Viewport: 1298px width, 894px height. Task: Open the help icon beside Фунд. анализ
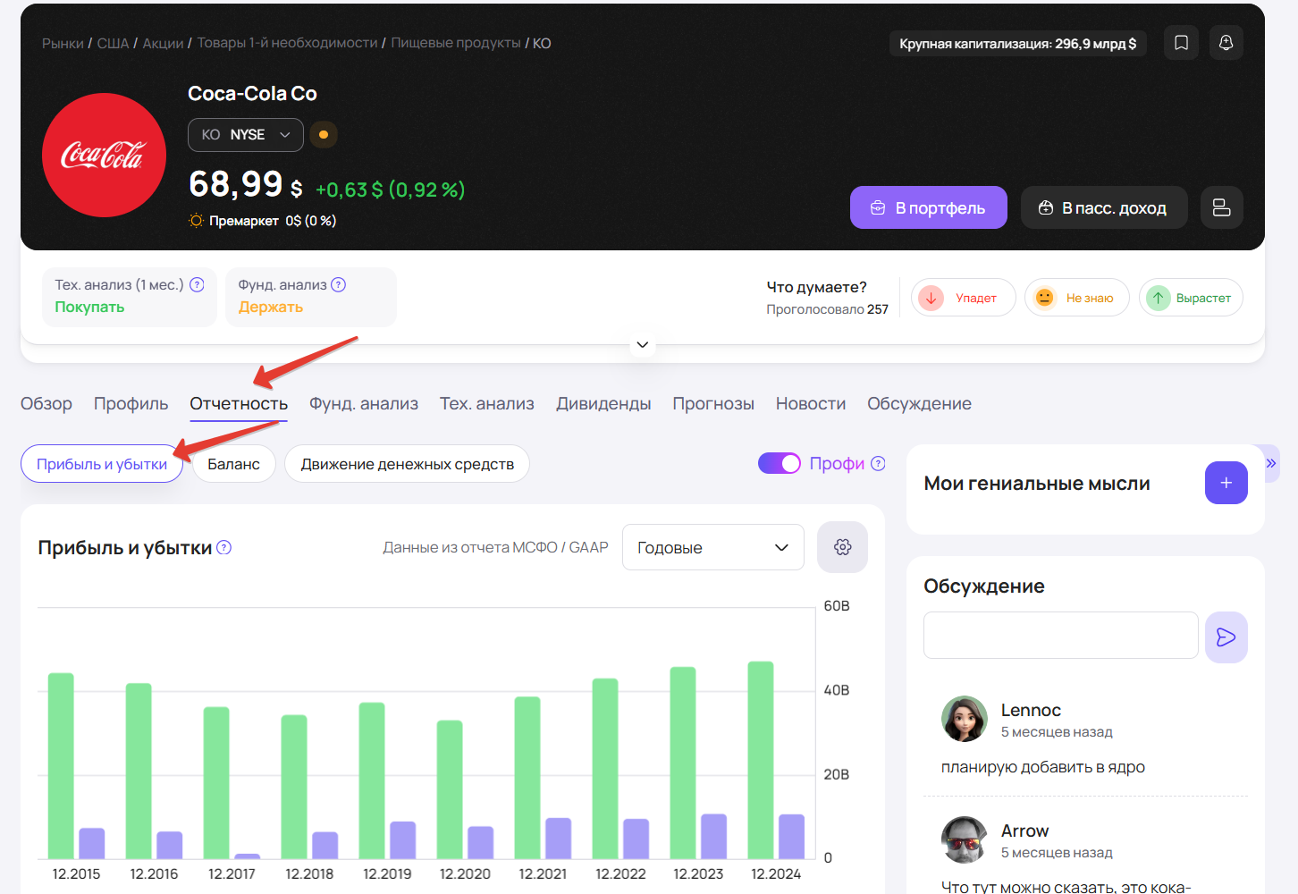(338, 284)
